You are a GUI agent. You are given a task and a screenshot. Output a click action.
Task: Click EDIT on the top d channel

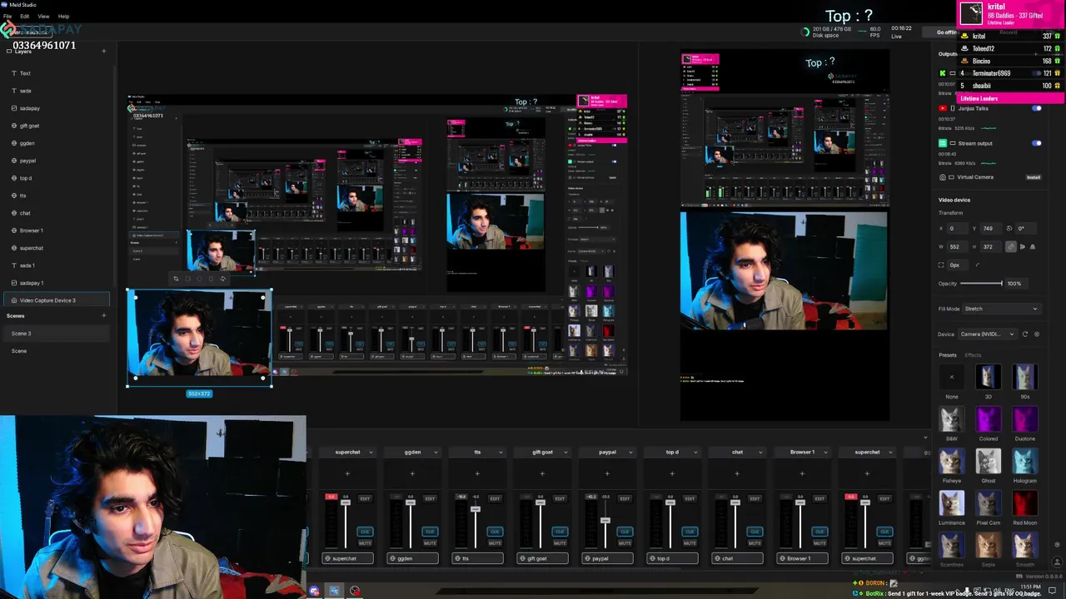[690, 498]
